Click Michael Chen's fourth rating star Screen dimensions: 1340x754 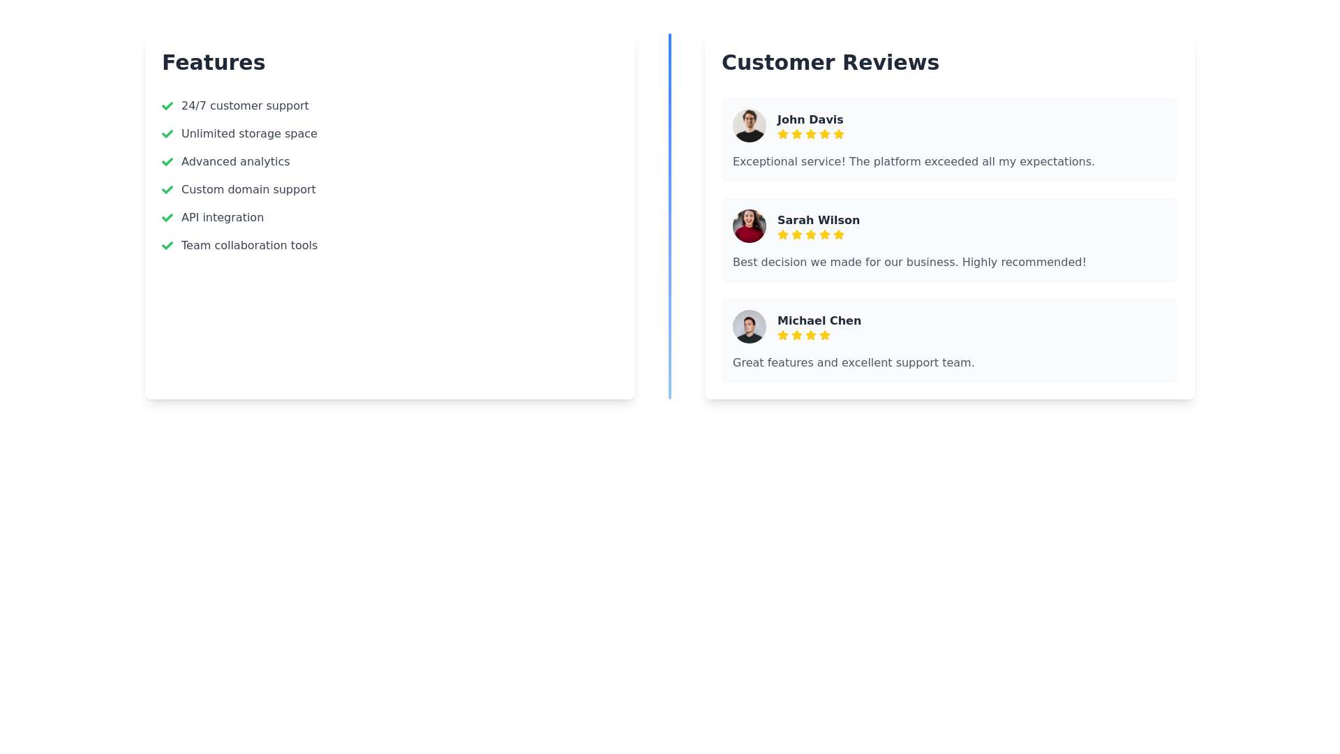tap(825, 335)
